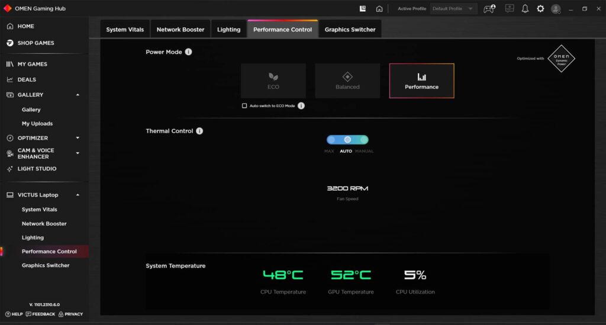This screenshot has height=325, width=606.
Task: Collapse the Gallery section arrow
Action: coord(78,95)
